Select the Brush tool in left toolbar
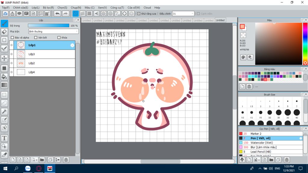Image resolution: width=308 pixels, height=173 pixels. (4, 23)
